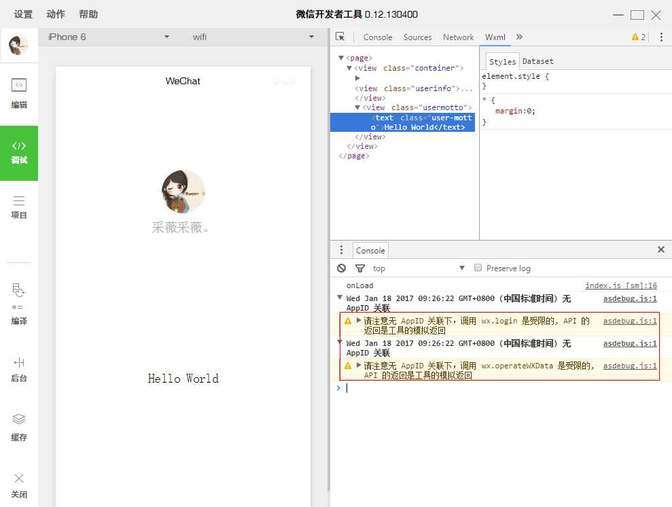672x507 pixels.
Task: Click the 编译 (Compile) sidebar icon
Action: 19,304
